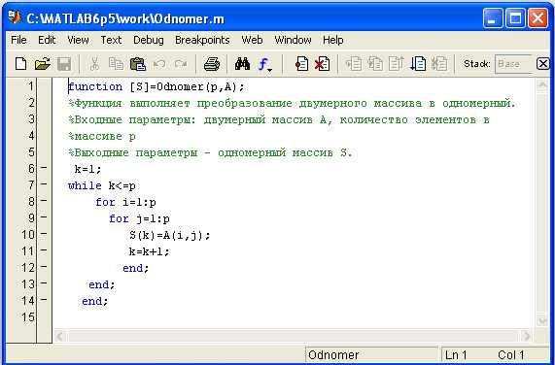This screenshot has height=365, width=555.
Task: Click the code line S(k)=A(i,j);
Action: pos(170,235)
